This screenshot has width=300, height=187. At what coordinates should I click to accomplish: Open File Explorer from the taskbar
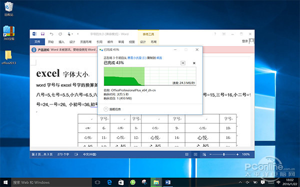(156, 182)
